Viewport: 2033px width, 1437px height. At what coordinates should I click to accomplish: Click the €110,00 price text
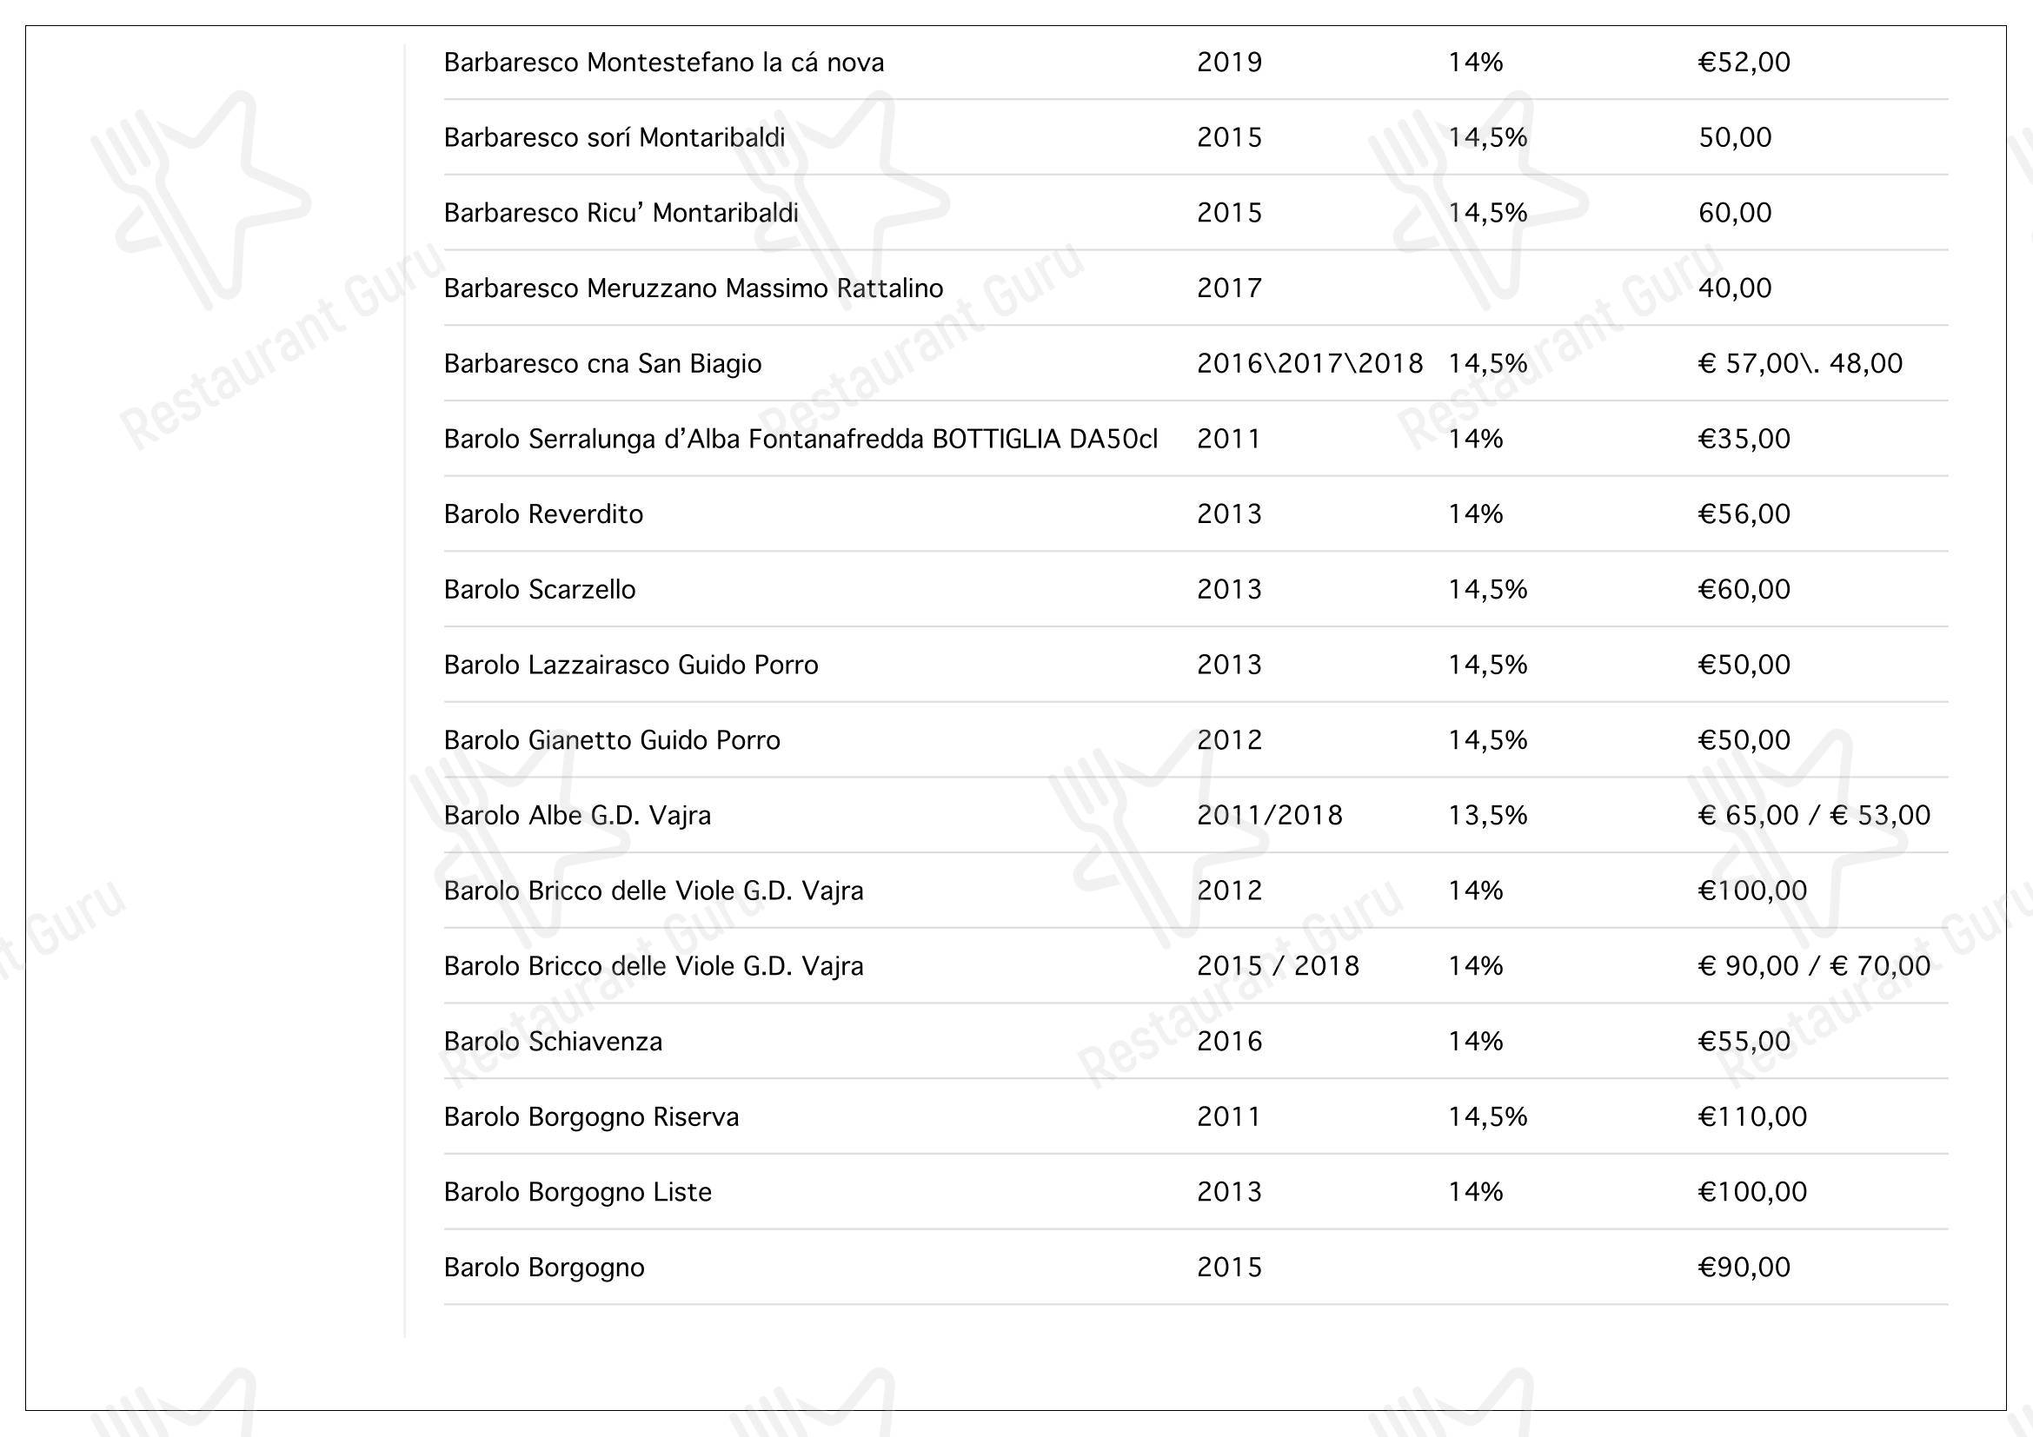coord(1752,1116)
